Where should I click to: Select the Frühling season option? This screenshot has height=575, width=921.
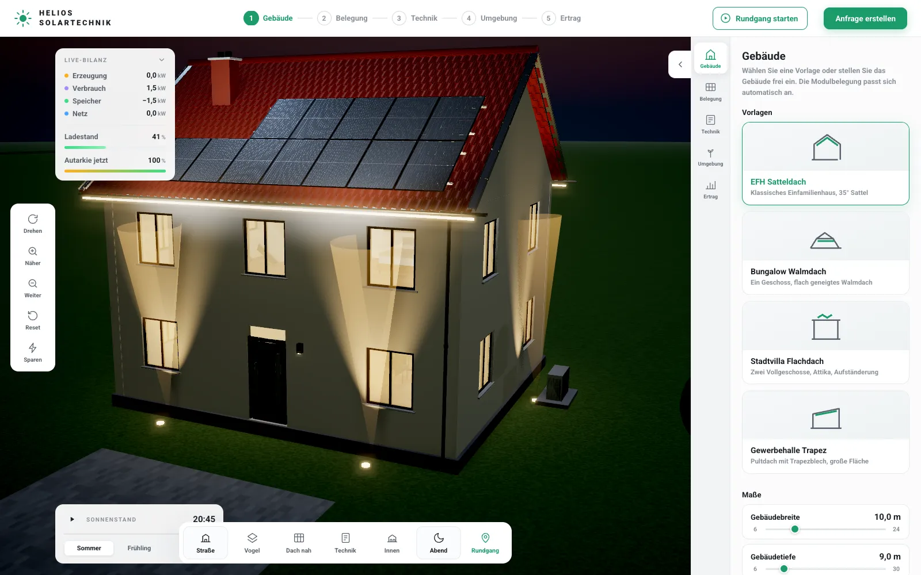pos(139,548)
